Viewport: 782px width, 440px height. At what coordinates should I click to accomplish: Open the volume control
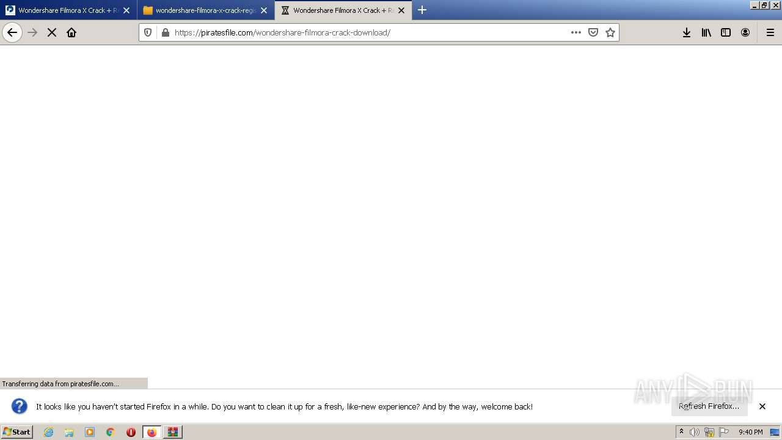tap(695, 432)
